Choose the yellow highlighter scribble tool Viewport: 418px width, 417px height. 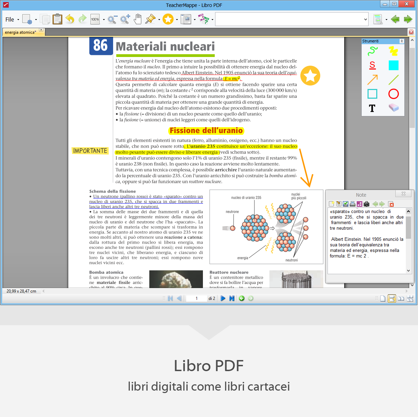pyautogui.click(x=393, y=51)
